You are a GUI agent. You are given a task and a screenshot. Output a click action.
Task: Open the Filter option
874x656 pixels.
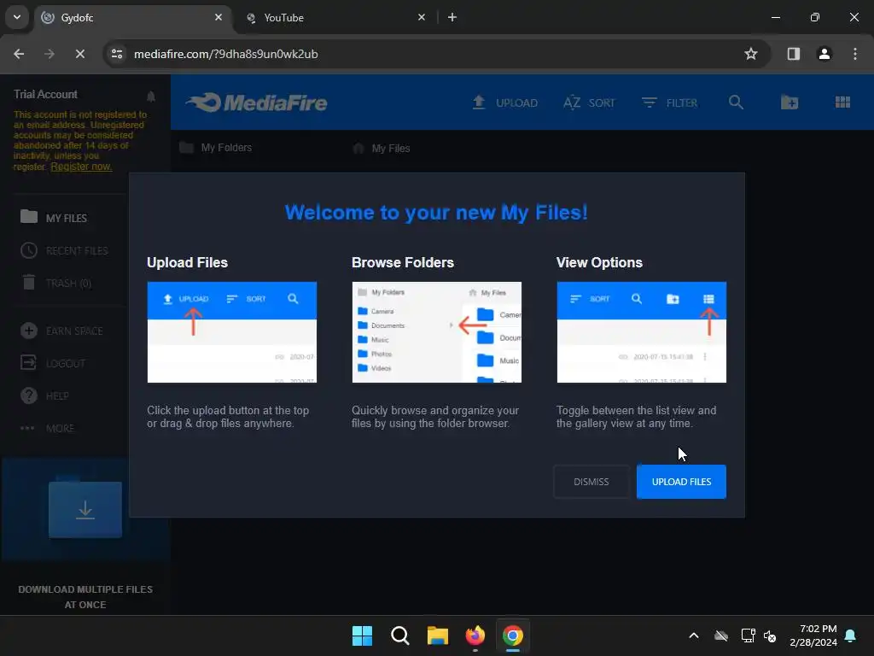pyautogui.click(x=669, y=102)
